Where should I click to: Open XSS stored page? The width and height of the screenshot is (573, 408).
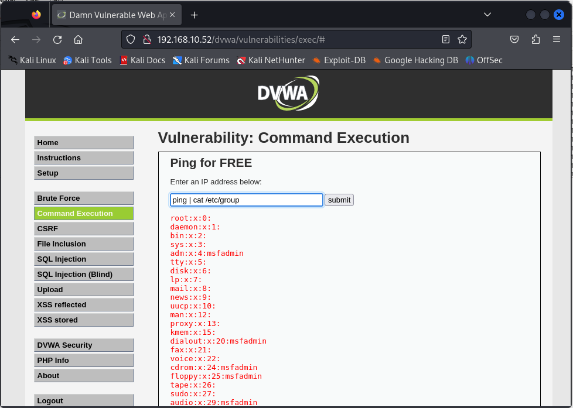[84, 320]
